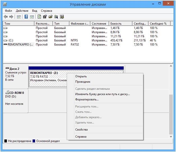Select the 8,86 ГБ volume drive icon

(5, 32)
